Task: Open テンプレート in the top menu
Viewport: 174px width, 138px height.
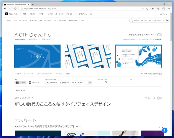Action: pyautogui.click(x=71, y=14)
